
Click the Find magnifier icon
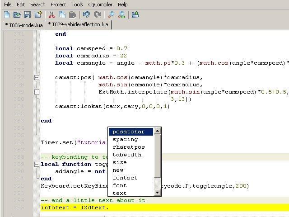click(x=112, y=15)
